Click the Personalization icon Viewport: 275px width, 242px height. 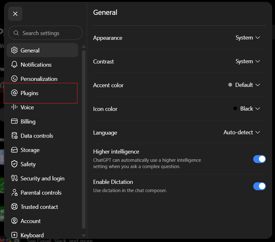click(x=15, y=79)
